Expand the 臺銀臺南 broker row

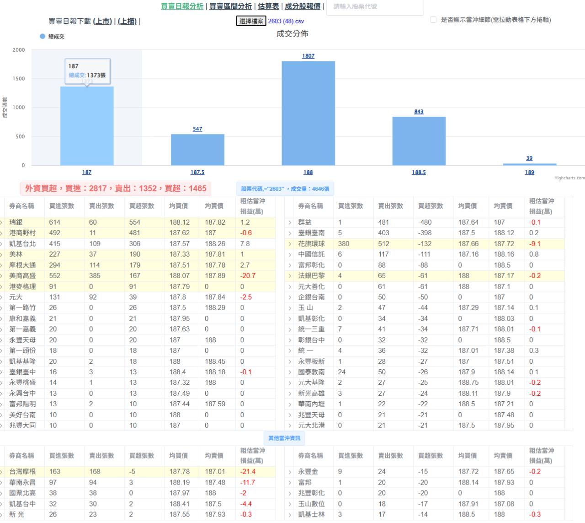(x=290, y=233)
